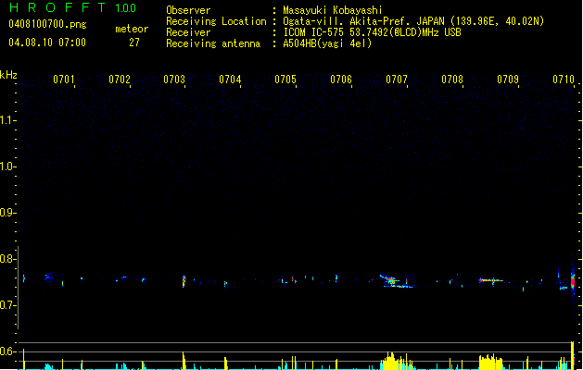583x370 pixels.
Task: Click the 1.1 kHz axis label
Action: pos(7,120)
